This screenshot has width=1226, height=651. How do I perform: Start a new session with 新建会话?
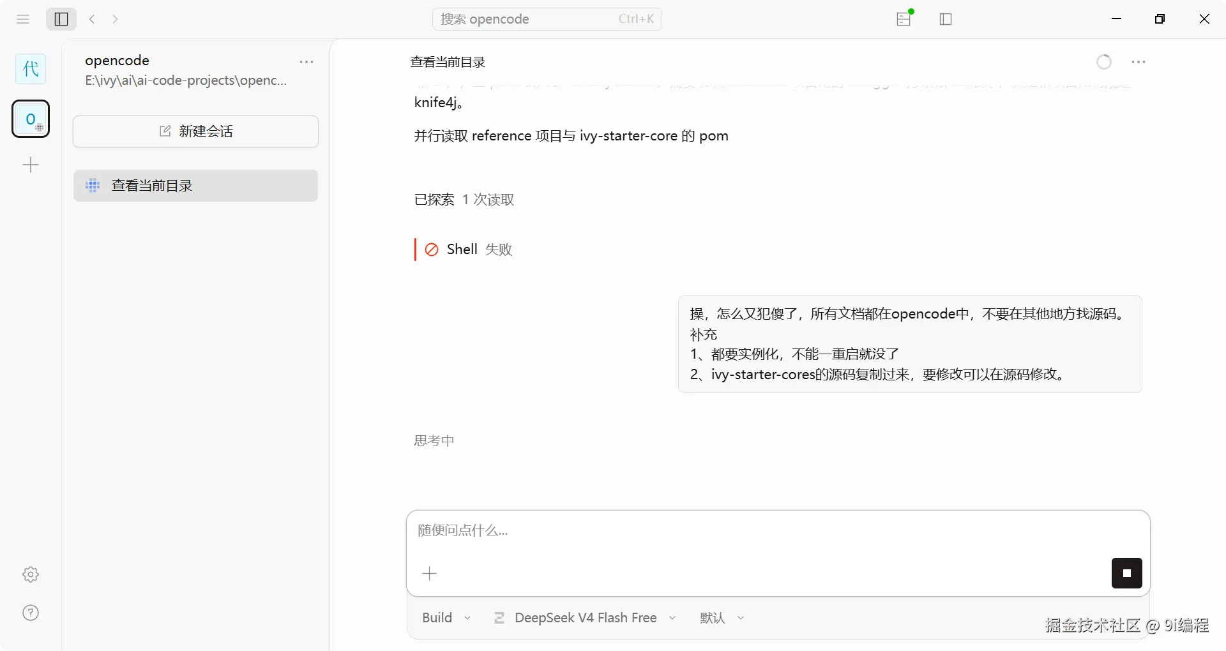click(195, 131)
